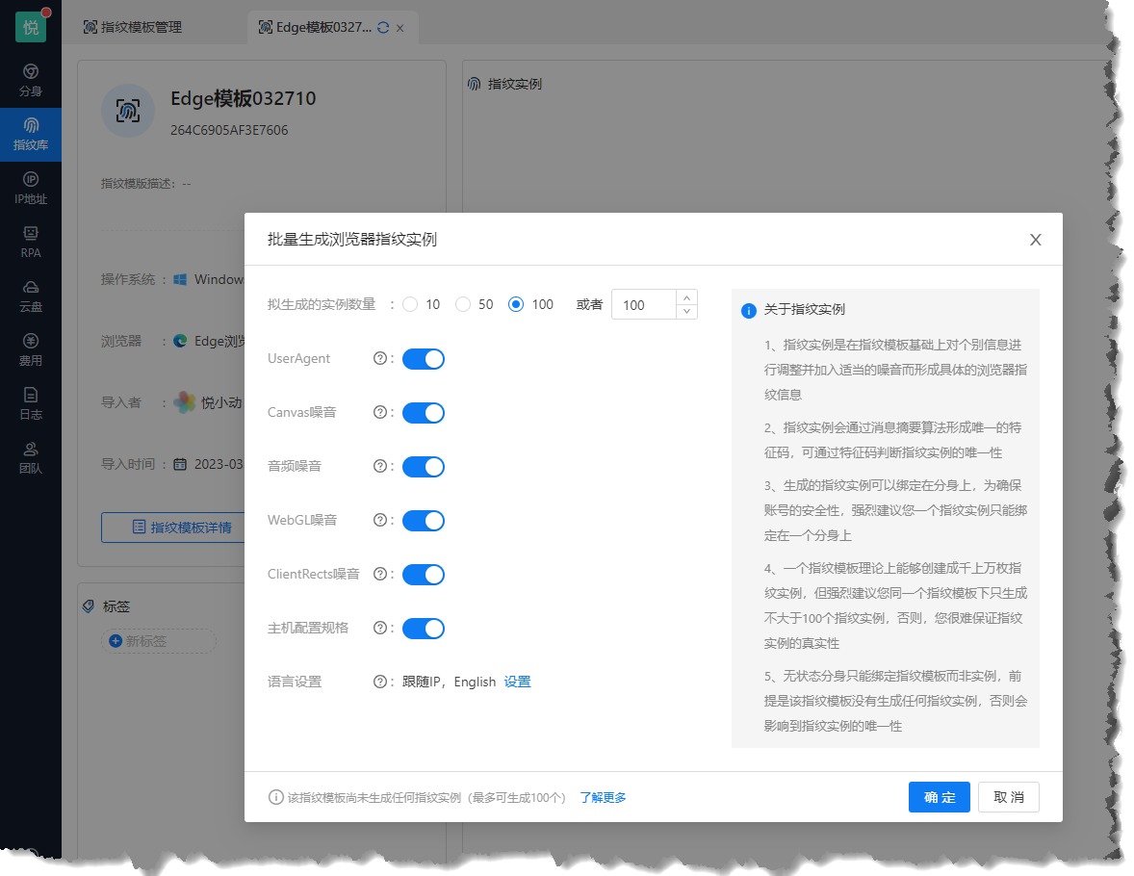Toggle the ClientRects噪音 switch
1134x876 pixels.
click(423, 575)
